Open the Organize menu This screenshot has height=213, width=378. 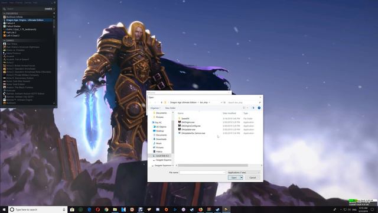click(155, 108)
